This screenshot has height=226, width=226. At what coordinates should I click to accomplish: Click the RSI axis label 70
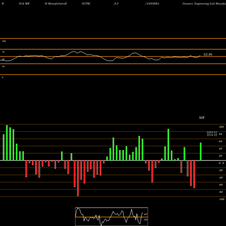pyautogui.click(x=3, y=52)
